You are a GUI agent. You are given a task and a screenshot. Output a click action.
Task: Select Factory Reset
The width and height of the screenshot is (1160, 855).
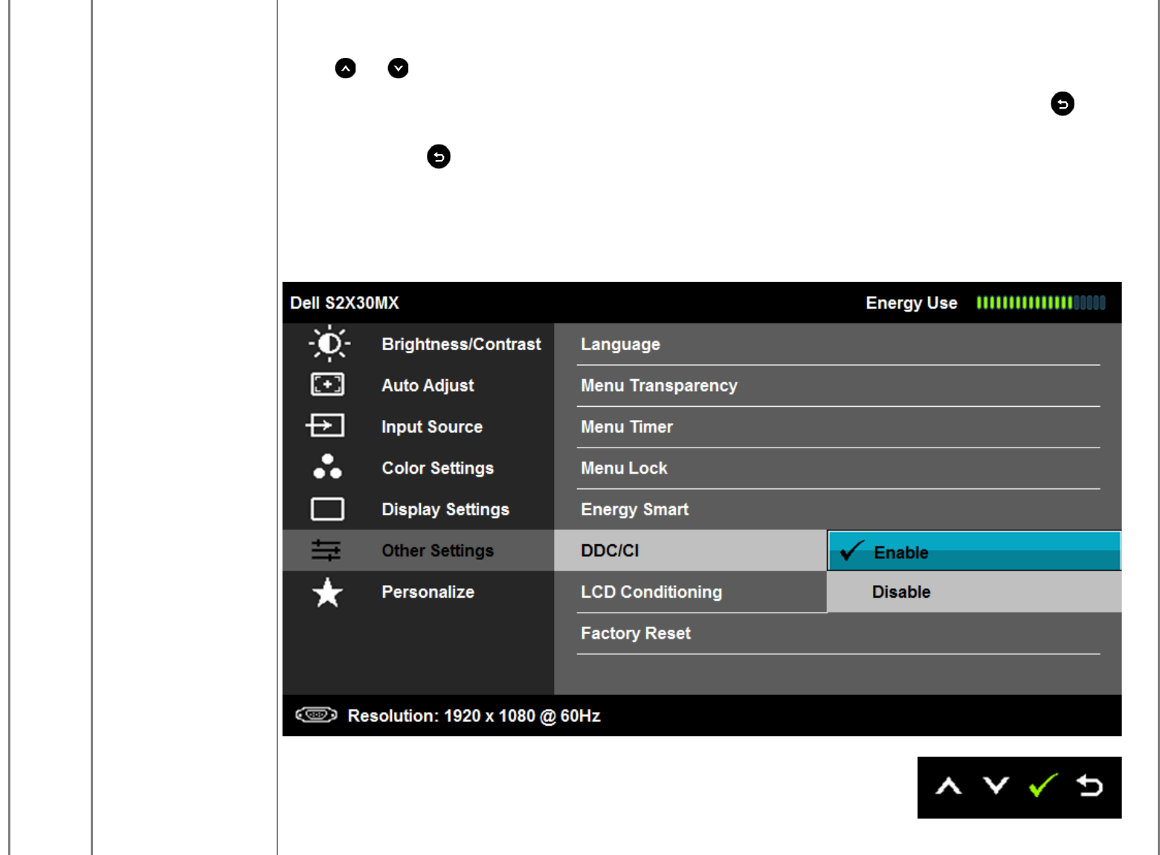[636, 633]
